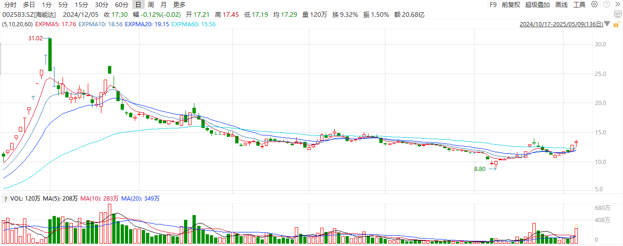
Task: Click the high price 高 17.45
Action: point(227,15)
